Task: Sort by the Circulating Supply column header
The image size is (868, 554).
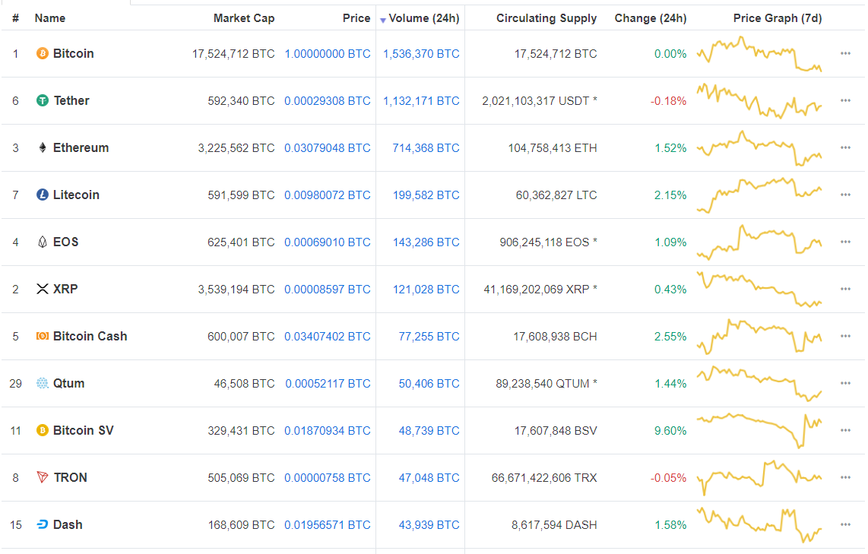Action: [546, 18]
